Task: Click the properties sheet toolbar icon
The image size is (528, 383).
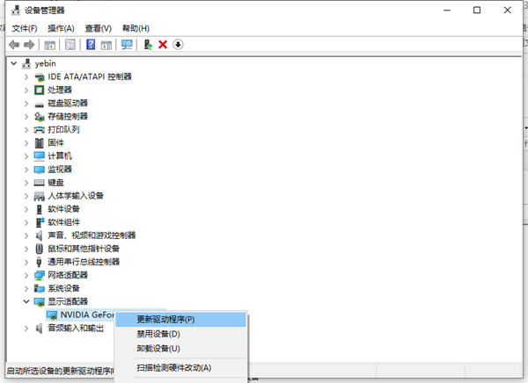Action: pyautogui.click(x=70, y=44)
